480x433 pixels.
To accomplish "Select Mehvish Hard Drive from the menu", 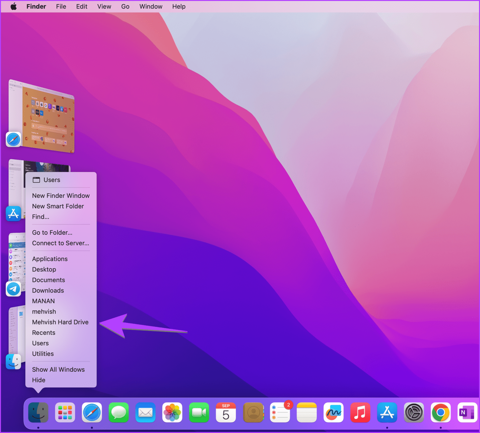I will (60, 322).
